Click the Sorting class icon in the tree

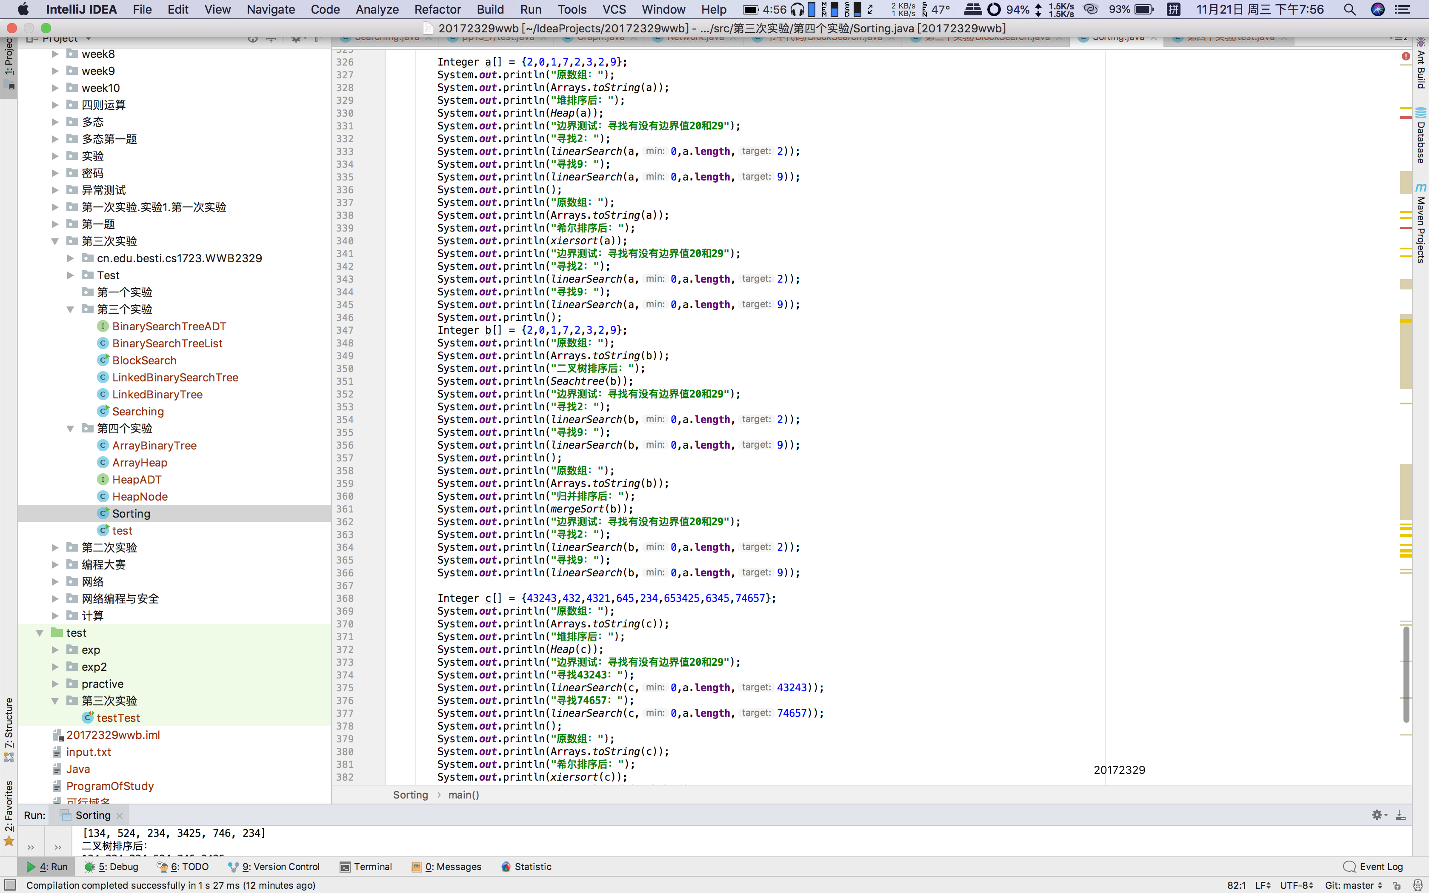(x=103, y=513)
